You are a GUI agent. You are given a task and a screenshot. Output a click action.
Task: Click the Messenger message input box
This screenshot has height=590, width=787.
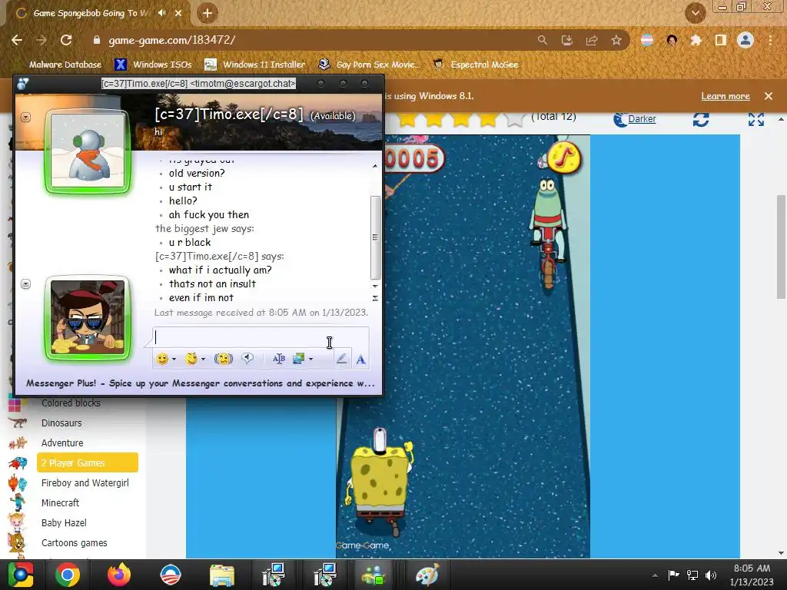coord(261,337)
